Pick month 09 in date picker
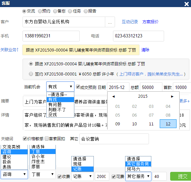 tap(118, 124)
